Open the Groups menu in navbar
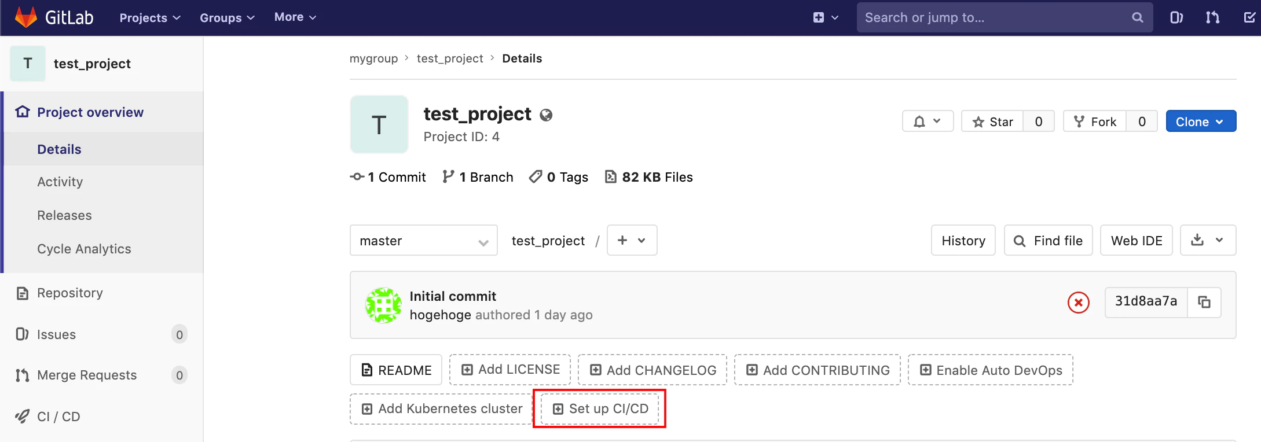This screenshot has height=442, width=1261. [x=227, y=17]
